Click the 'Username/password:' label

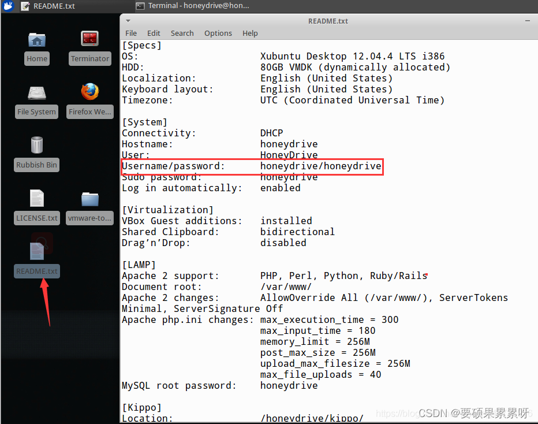[173, 166]
